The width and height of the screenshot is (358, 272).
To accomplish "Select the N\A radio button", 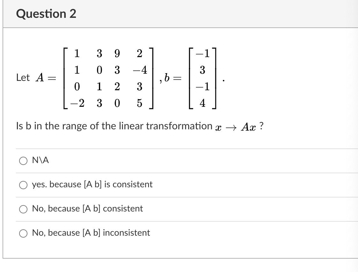I will tap(23, 161).
